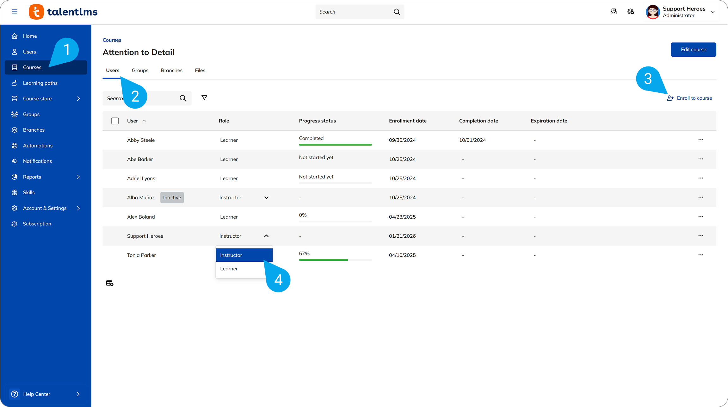Open the table column customization icon

pos(109,283)
